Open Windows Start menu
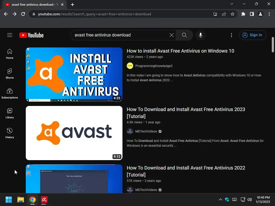275x206 pixels. 9,200
